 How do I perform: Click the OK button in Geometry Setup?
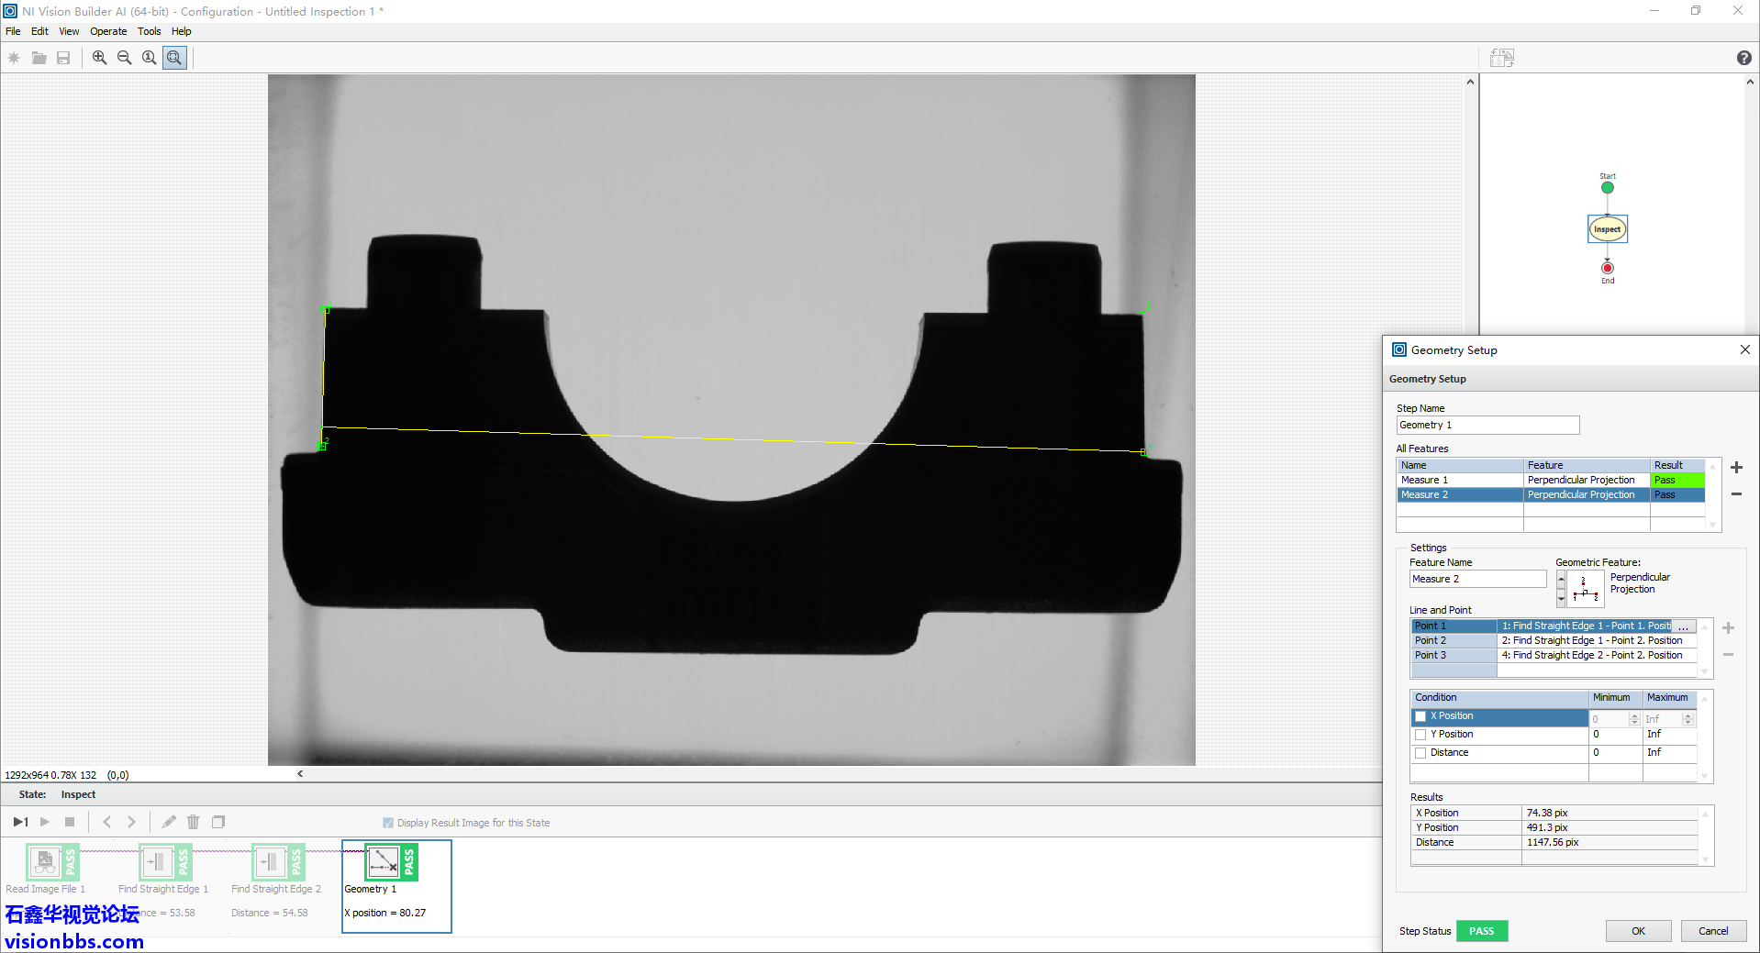[x=1638, y=931]
